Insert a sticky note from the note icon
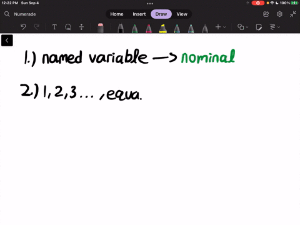Viewport: 300px width, 225px height. (x=259, y=27)
